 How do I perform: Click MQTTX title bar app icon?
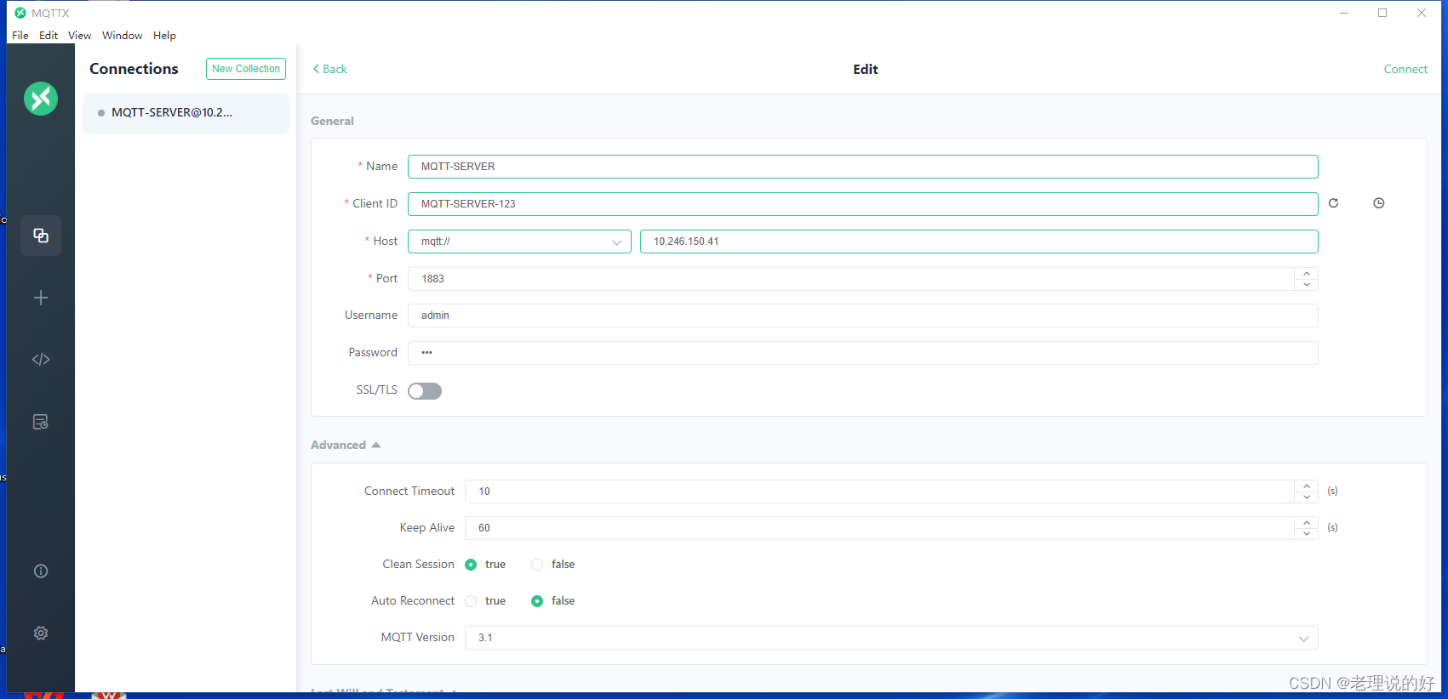pyautogui.click(x=20, y=13)
